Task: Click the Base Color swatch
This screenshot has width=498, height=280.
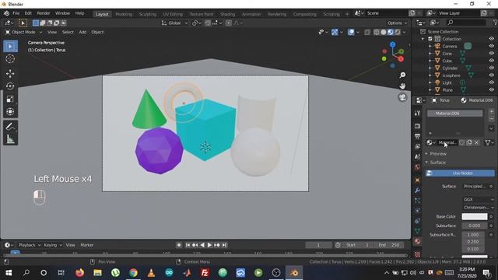Action: pos(475,216)
